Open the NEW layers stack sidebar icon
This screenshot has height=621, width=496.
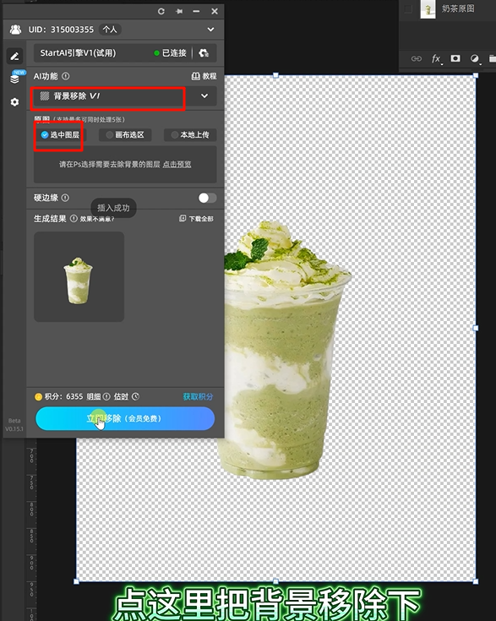(15, 79)
